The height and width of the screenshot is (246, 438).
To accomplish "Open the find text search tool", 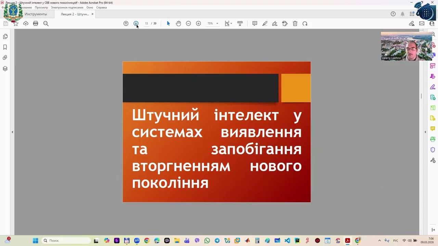I will coord(46,24).
